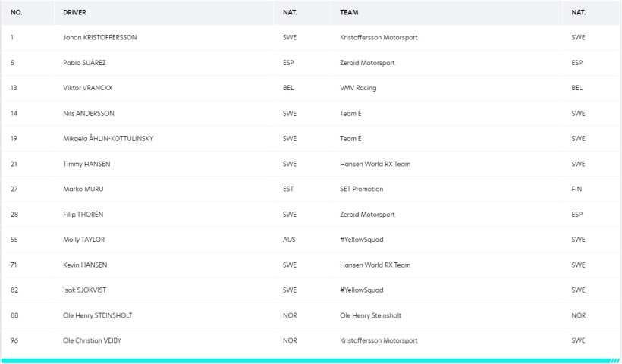Viewport: 622px width, 364px height.
Task: Open Mikaela ÅHLIN-KOTTULINSKY entry
Action: (108, 138)
